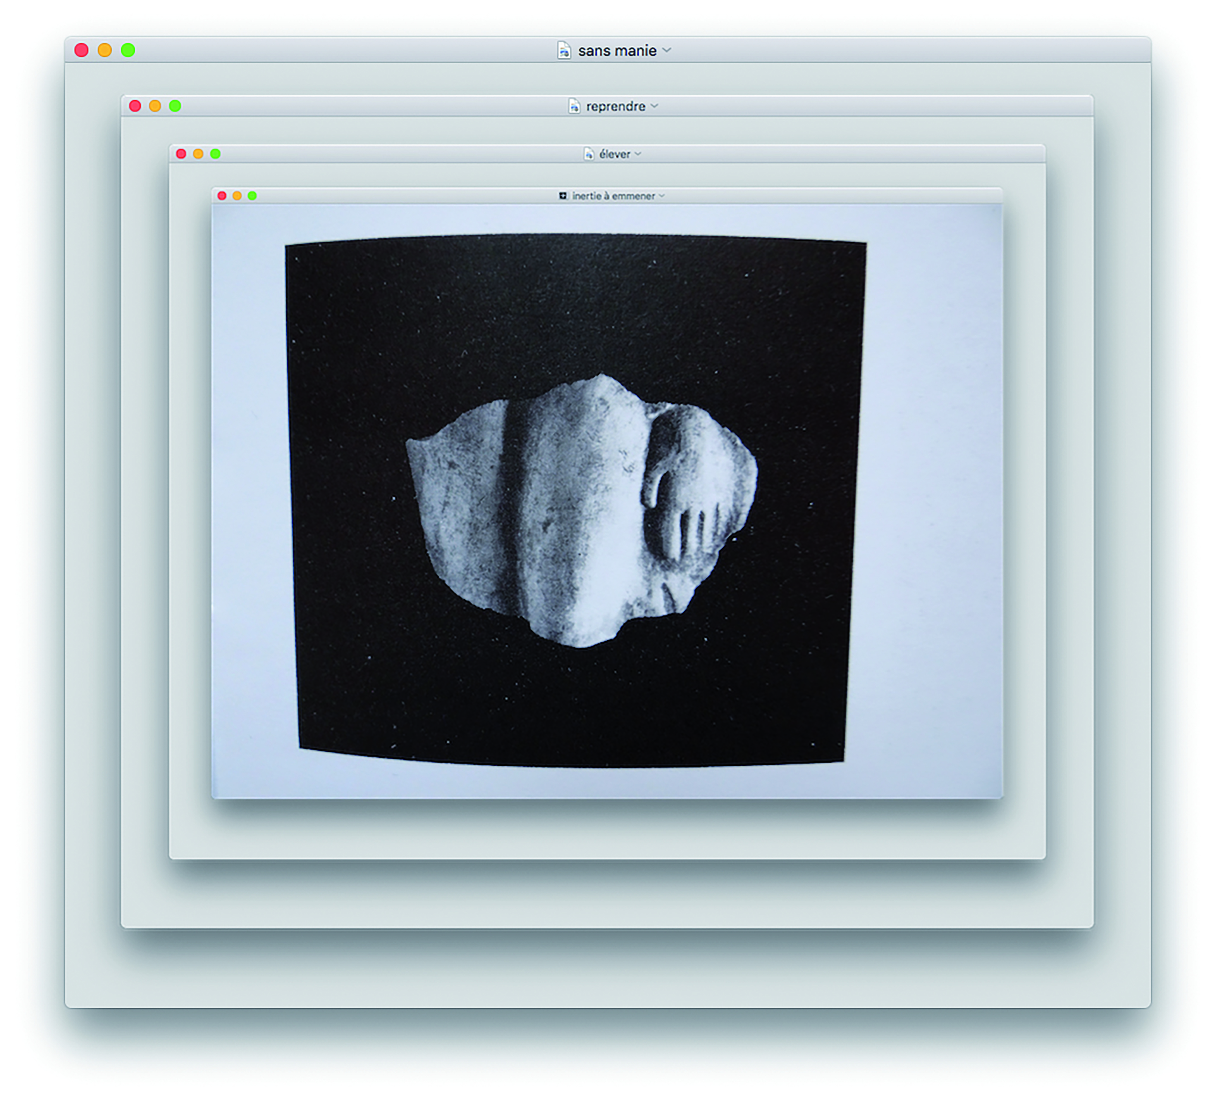Open the title dropdown chevron of "élever"
1216x1101 pixels.
(638, 154)
